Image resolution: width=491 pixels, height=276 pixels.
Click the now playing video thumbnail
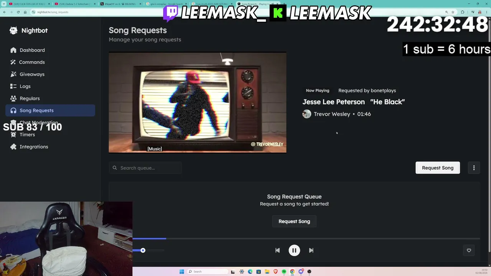(198, 103)
